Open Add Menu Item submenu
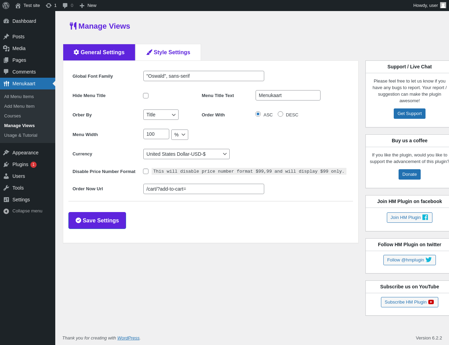The image size is (449, 345). [x=19, y=106]
